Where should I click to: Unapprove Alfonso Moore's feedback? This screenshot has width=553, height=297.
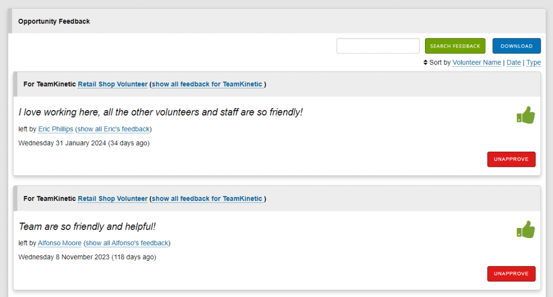[x=511, y=274]
